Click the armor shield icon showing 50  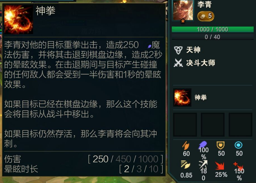point(221,145)
